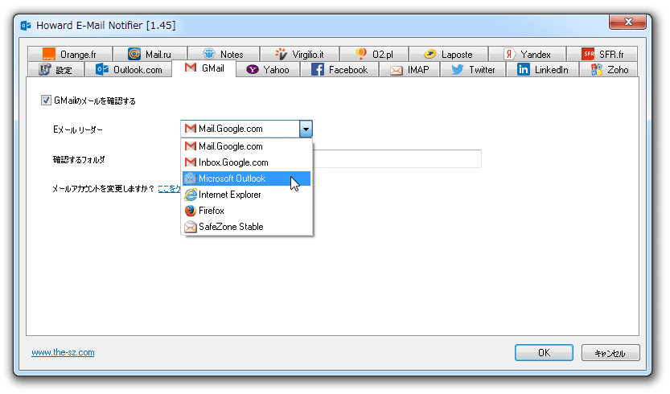Open the Facebook tab
The image size is (670, 394).
[x=339, y=70]
